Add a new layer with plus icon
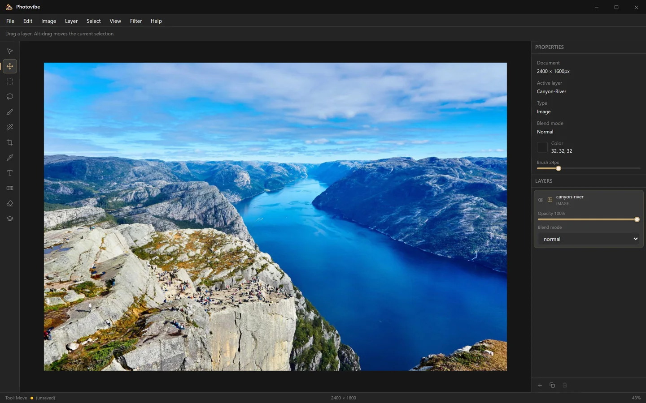Screen dimensions: 646x403 [x=540, y=385]
